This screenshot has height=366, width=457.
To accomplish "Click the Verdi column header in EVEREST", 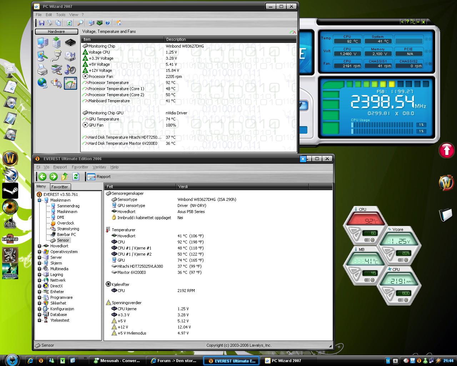I will pos(242,187).
